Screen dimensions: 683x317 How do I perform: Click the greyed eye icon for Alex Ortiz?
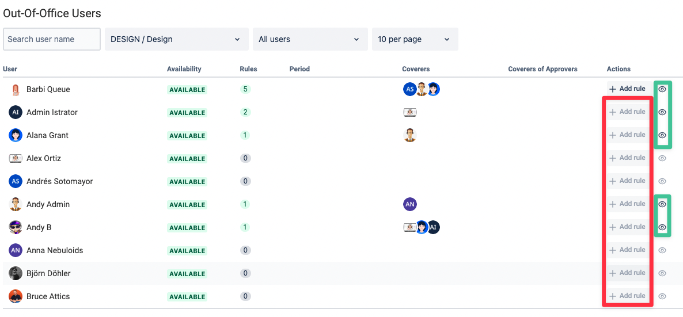tap(662, 158)
